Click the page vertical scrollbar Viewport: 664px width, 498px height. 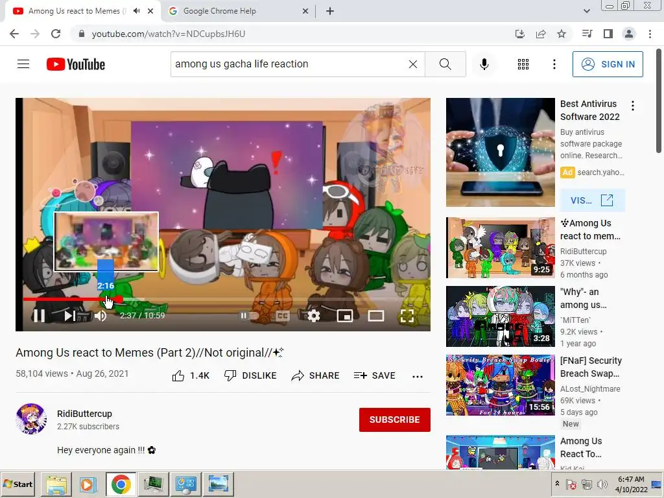pyautogui.click(x=659, y=101)
